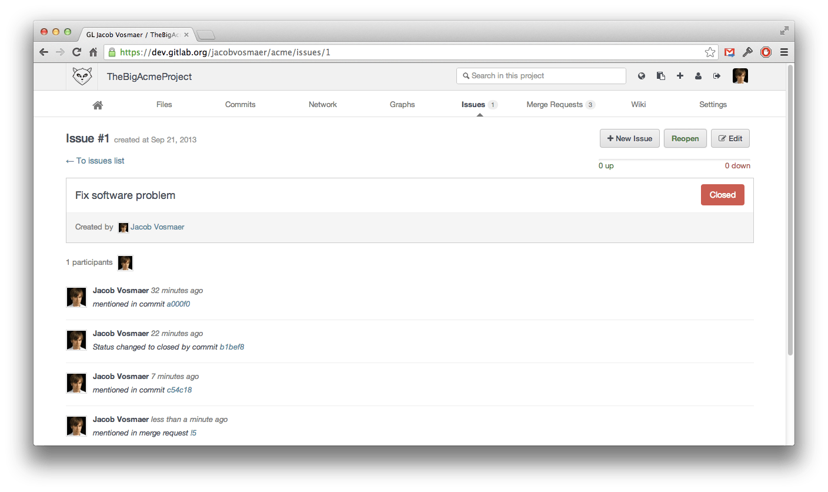The width and height of the screenshot is (828, 492).
Task: Open the Wiki tab
Action: tap(639, 104)
